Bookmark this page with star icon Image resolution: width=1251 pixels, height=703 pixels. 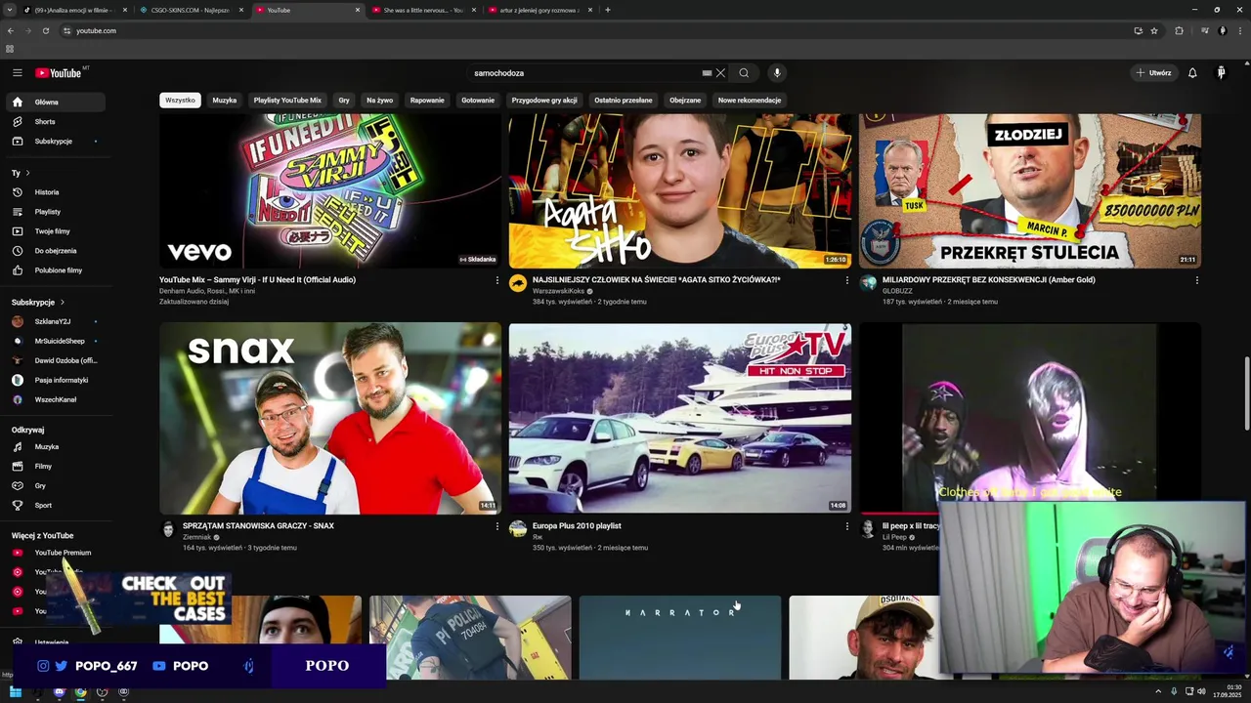coord(1154,31)
